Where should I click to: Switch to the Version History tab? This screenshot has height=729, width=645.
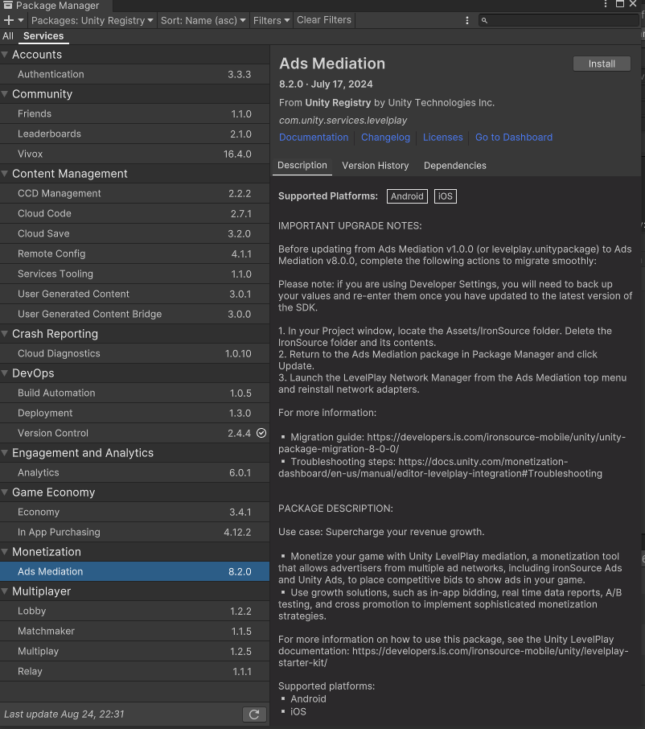point(375,166)
